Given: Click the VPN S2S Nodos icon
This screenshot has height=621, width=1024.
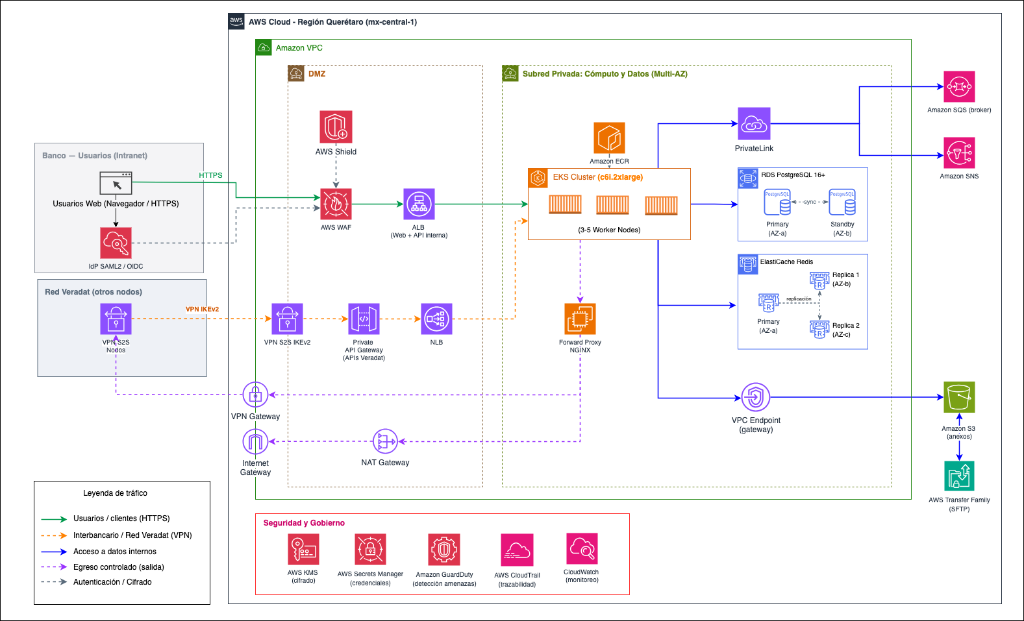Looking at the screenshot, I should pos(116,319).
